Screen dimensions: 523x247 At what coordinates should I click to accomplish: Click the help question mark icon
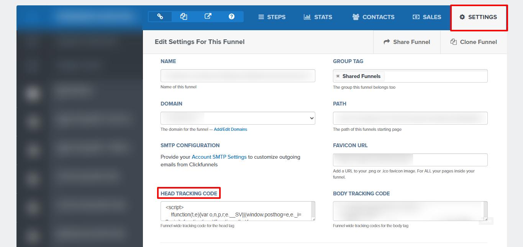pos(231,16)
